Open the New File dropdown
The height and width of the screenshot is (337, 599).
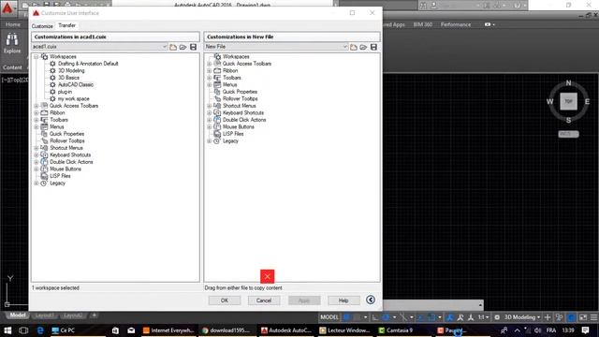(x=345, y=47)
